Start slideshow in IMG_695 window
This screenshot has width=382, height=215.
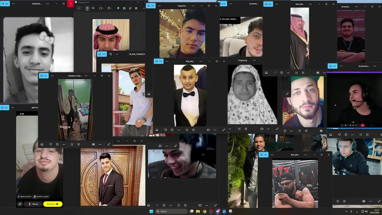(x=208, y=130)
